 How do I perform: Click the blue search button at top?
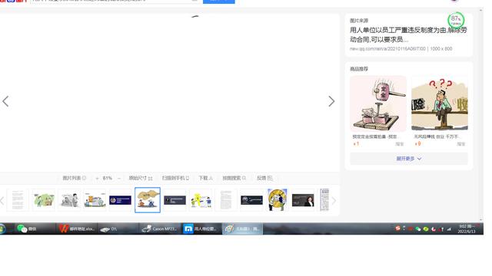pyautogui.click(x=218, y=2)
